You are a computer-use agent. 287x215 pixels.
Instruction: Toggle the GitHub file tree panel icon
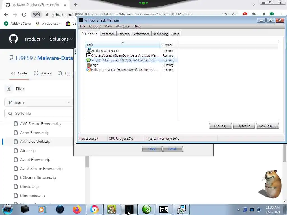pyautogui.click(x=9, y=89)
